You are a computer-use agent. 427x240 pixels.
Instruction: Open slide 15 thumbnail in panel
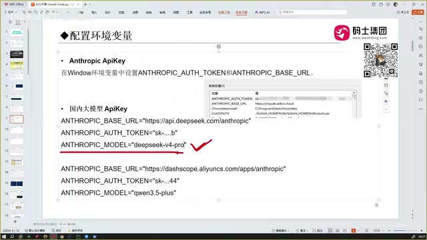pos(17,184)
